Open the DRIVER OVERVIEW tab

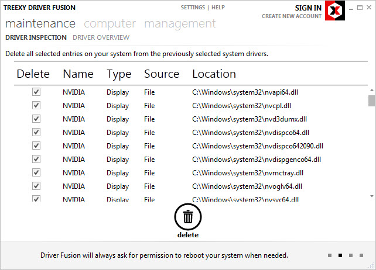pyautogui.click(x=101, y=37)
